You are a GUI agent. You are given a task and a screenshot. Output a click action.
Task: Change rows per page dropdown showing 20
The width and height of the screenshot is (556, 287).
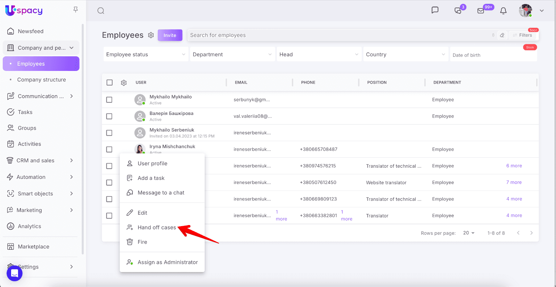[469, 233]
